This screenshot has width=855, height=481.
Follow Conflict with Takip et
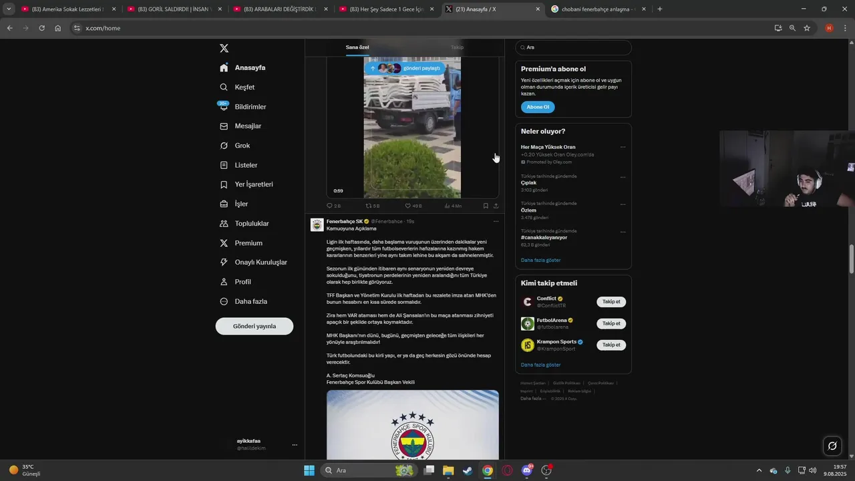click(611, 302)
